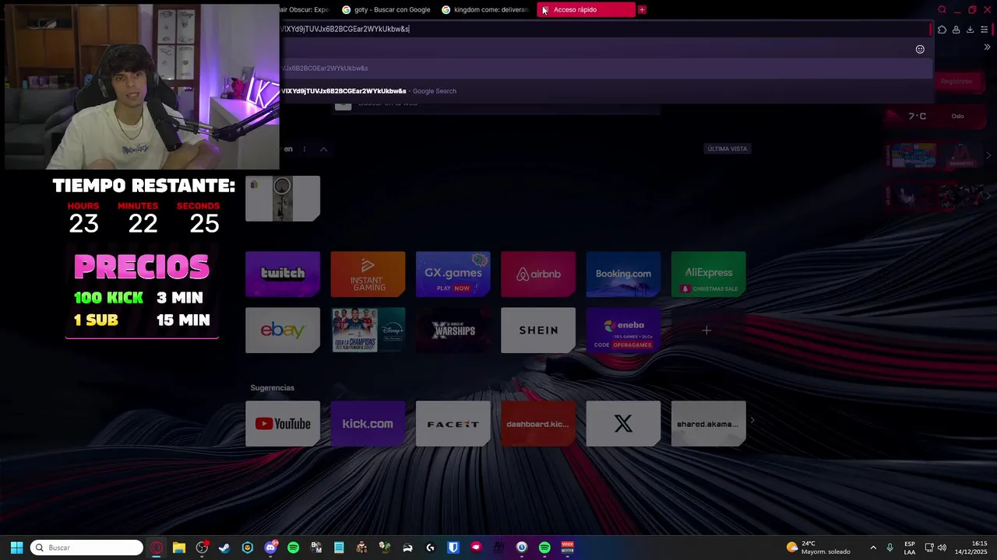Open the pinned thumbnail above Twitch tile
This screenshot has width=997, height=560.
(x=283, y=198)
